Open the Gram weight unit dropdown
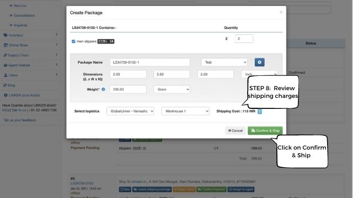The image size is (353, 198). tap(172, 89)
